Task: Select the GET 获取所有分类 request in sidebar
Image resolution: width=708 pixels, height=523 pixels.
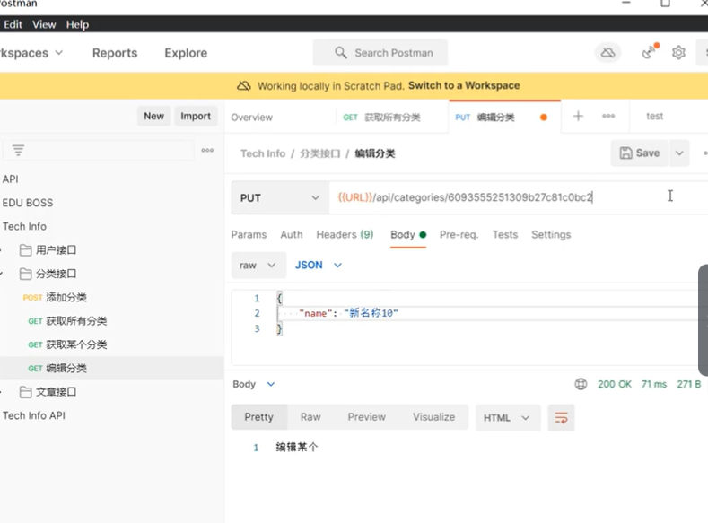Action: click(67, 321)
